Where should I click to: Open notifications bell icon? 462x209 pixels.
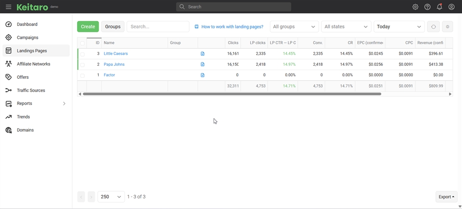[439, 7]
